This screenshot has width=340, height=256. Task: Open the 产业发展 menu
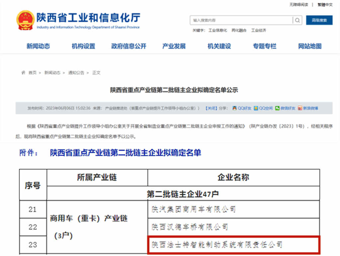(x=174, y=46)
